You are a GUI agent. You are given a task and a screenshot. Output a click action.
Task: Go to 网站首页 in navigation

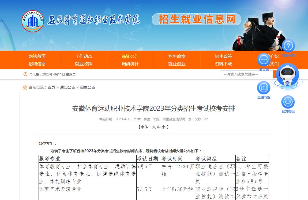37,57
